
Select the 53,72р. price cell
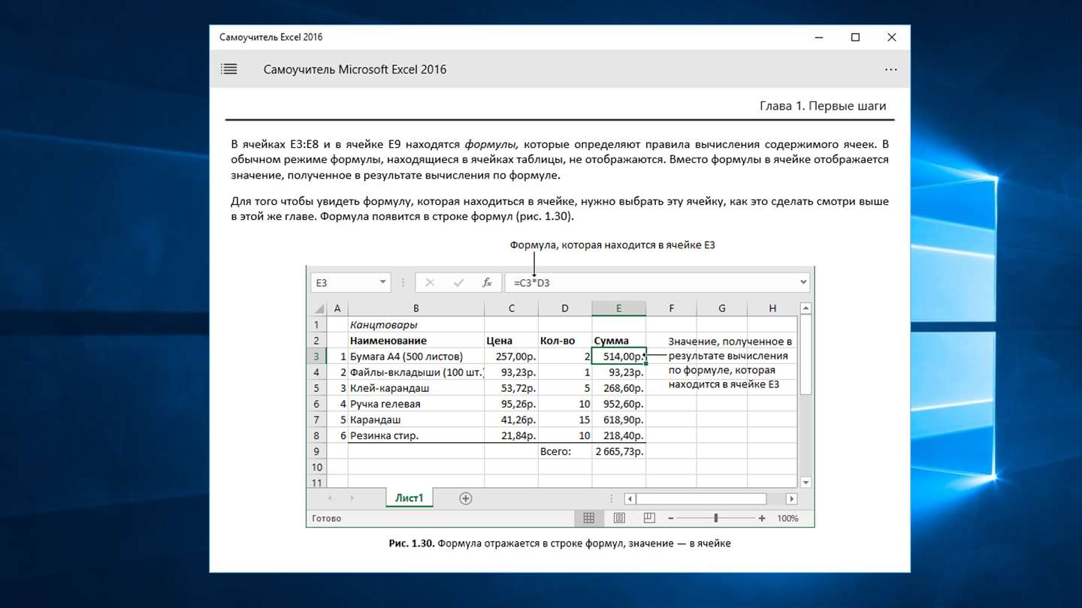click(x=512, y=388)
